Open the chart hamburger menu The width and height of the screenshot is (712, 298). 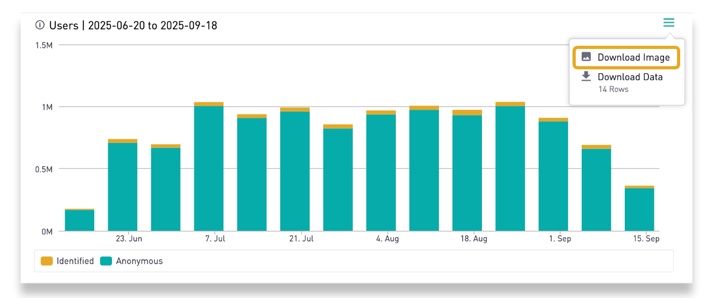click(668, 23)
